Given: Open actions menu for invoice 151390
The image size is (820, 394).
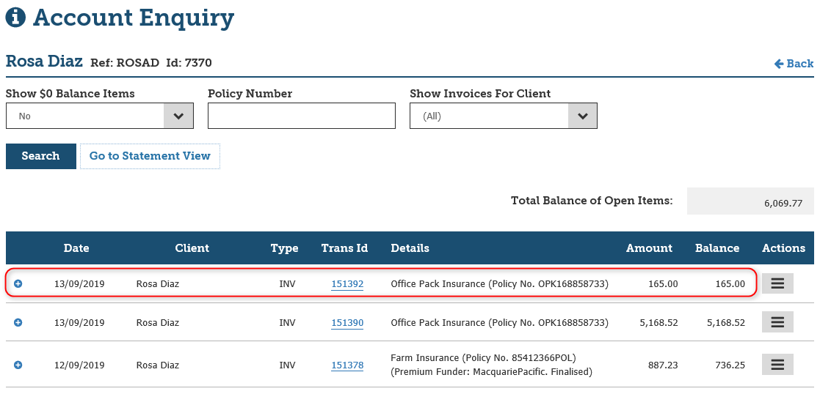Looking at the screenshot, I should pyautogui.click(x=777, y=322).
